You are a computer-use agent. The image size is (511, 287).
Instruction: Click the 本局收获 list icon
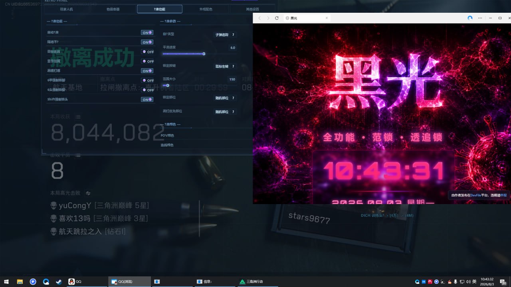pyautogui.click(x=78, y=117)
